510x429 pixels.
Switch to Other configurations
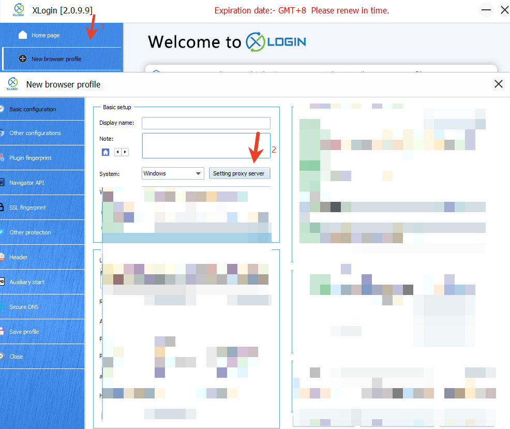coord(42,133)
